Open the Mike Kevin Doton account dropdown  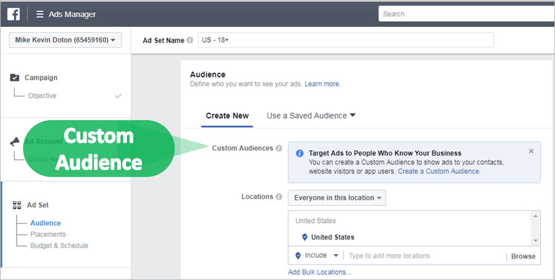tap(65, 40)
